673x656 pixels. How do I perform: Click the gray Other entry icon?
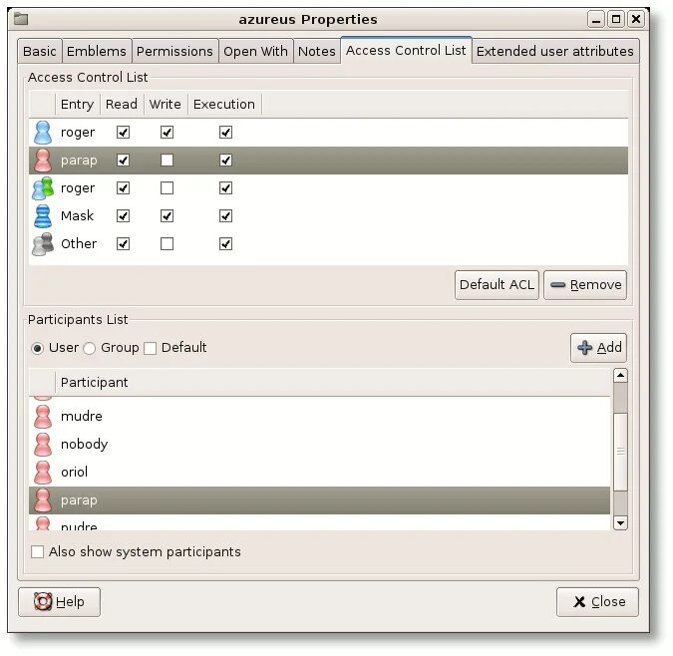[x=43, y=243]
